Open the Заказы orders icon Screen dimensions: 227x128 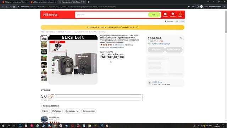165,15
